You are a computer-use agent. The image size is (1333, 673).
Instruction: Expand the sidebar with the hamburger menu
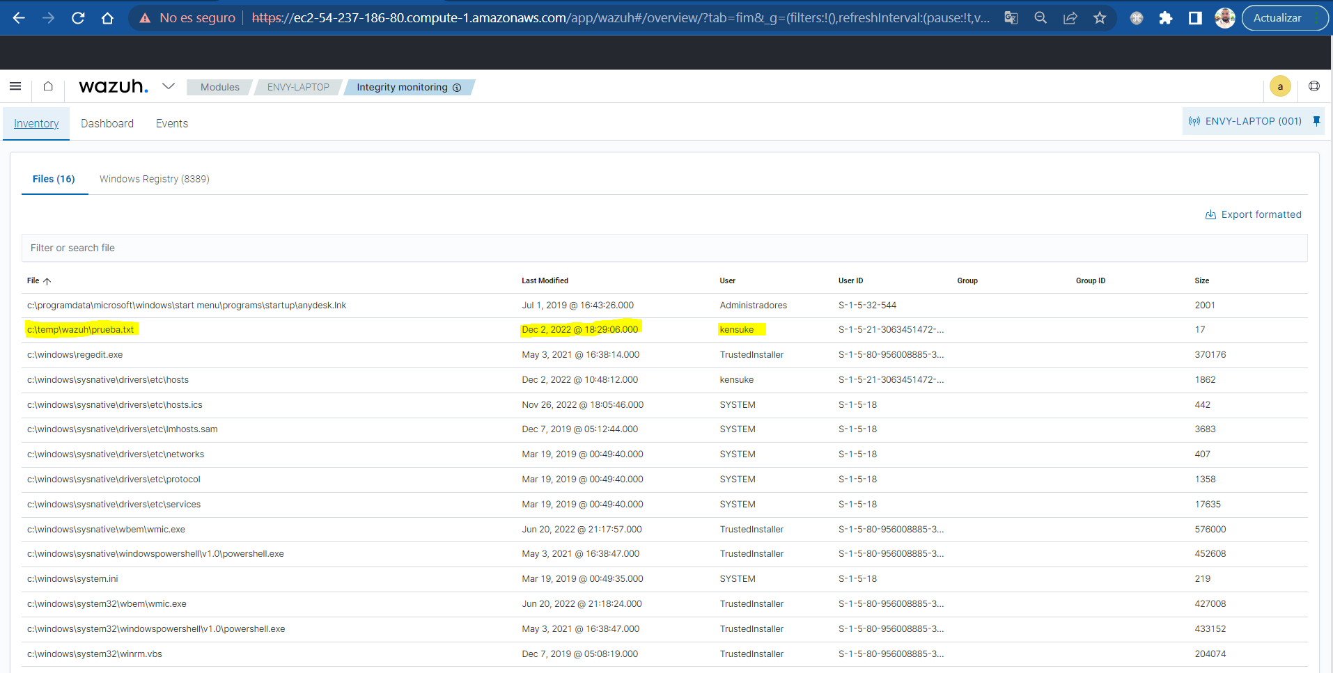pyautogui.click(x=15, y=86)
